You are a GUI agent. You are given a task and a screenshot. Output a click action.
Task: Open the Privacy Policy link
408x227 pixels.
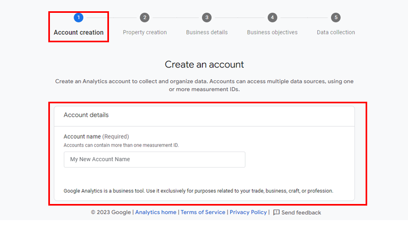point(248,212)
